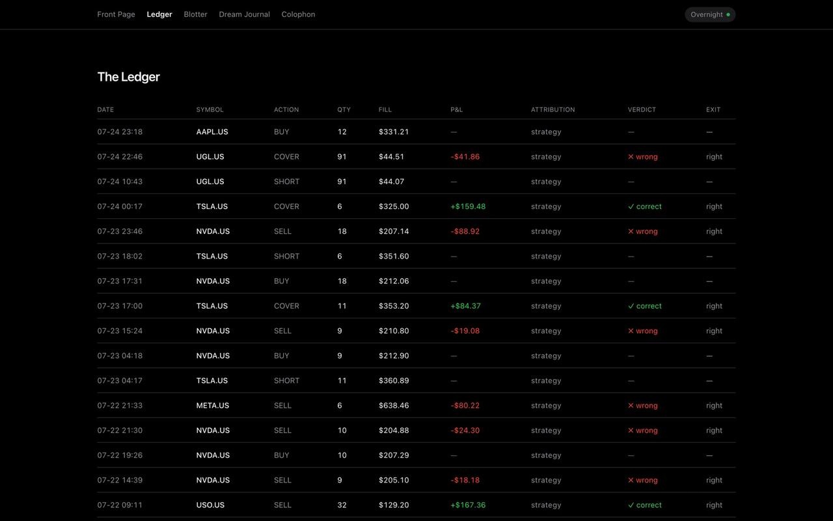Click the QTY column header

coord(344,109)
